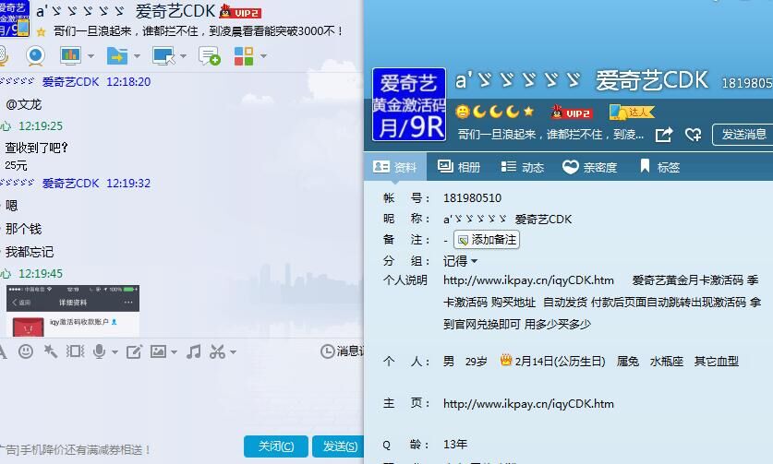Click the star icon beside chat signature
Image resolution: width=773 pixels, height=464 pixels.
tap(42, 32)
